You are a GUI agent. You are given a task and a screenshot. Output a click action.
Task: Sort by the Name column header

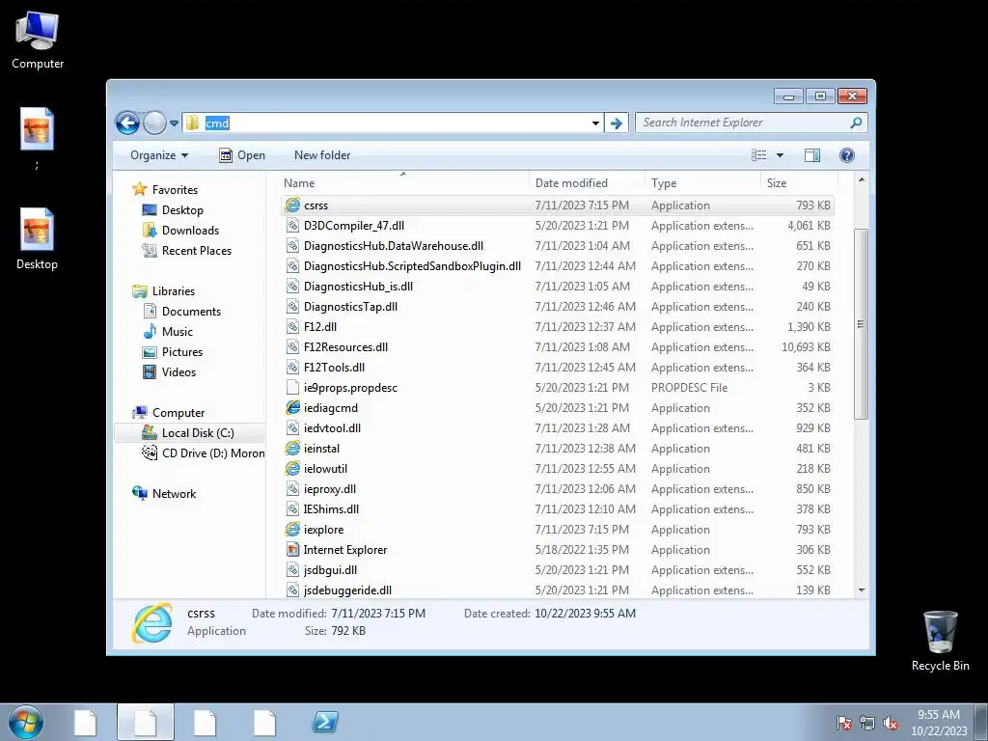tap(403, 183)
